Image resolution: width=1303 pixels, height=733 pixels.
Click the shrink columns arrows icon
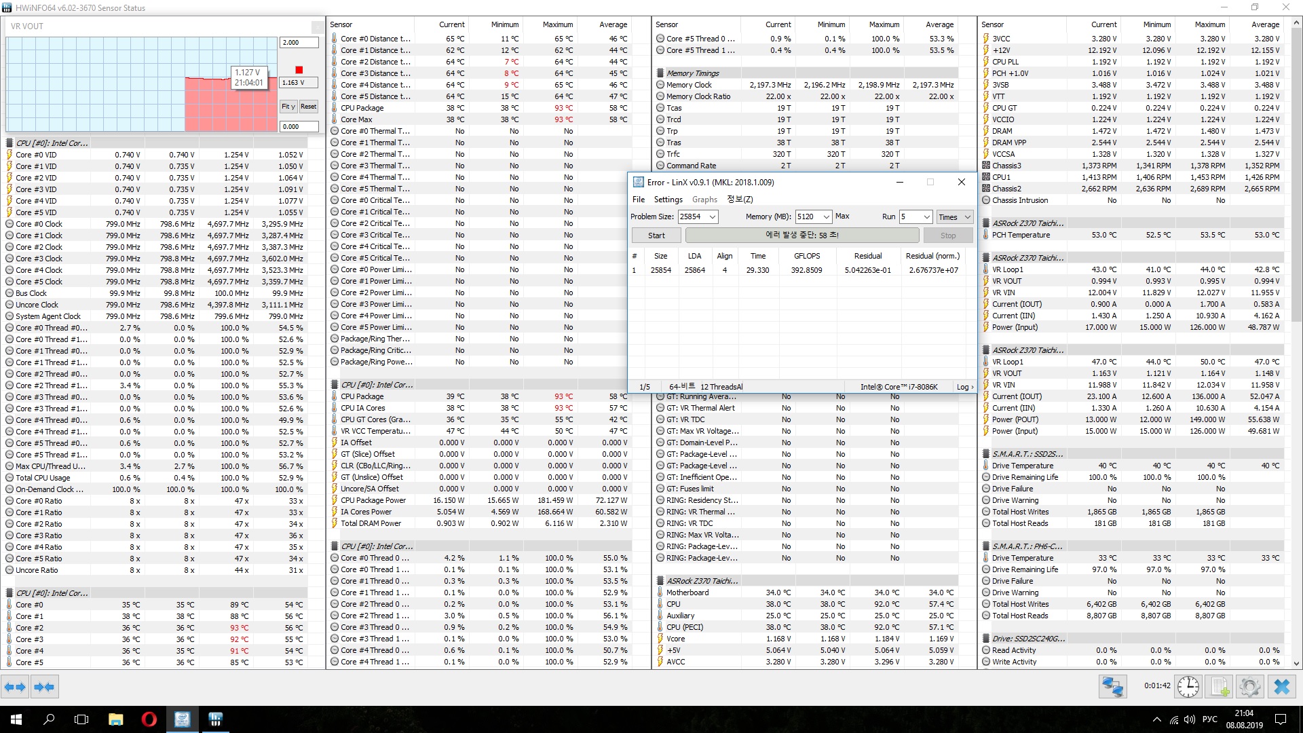coord(44,687)
